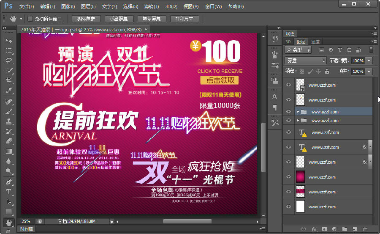This screenshot has height=234, width=380.
Task: Open the 时间轴 timeline tab
Action: [x=27, y=229]
